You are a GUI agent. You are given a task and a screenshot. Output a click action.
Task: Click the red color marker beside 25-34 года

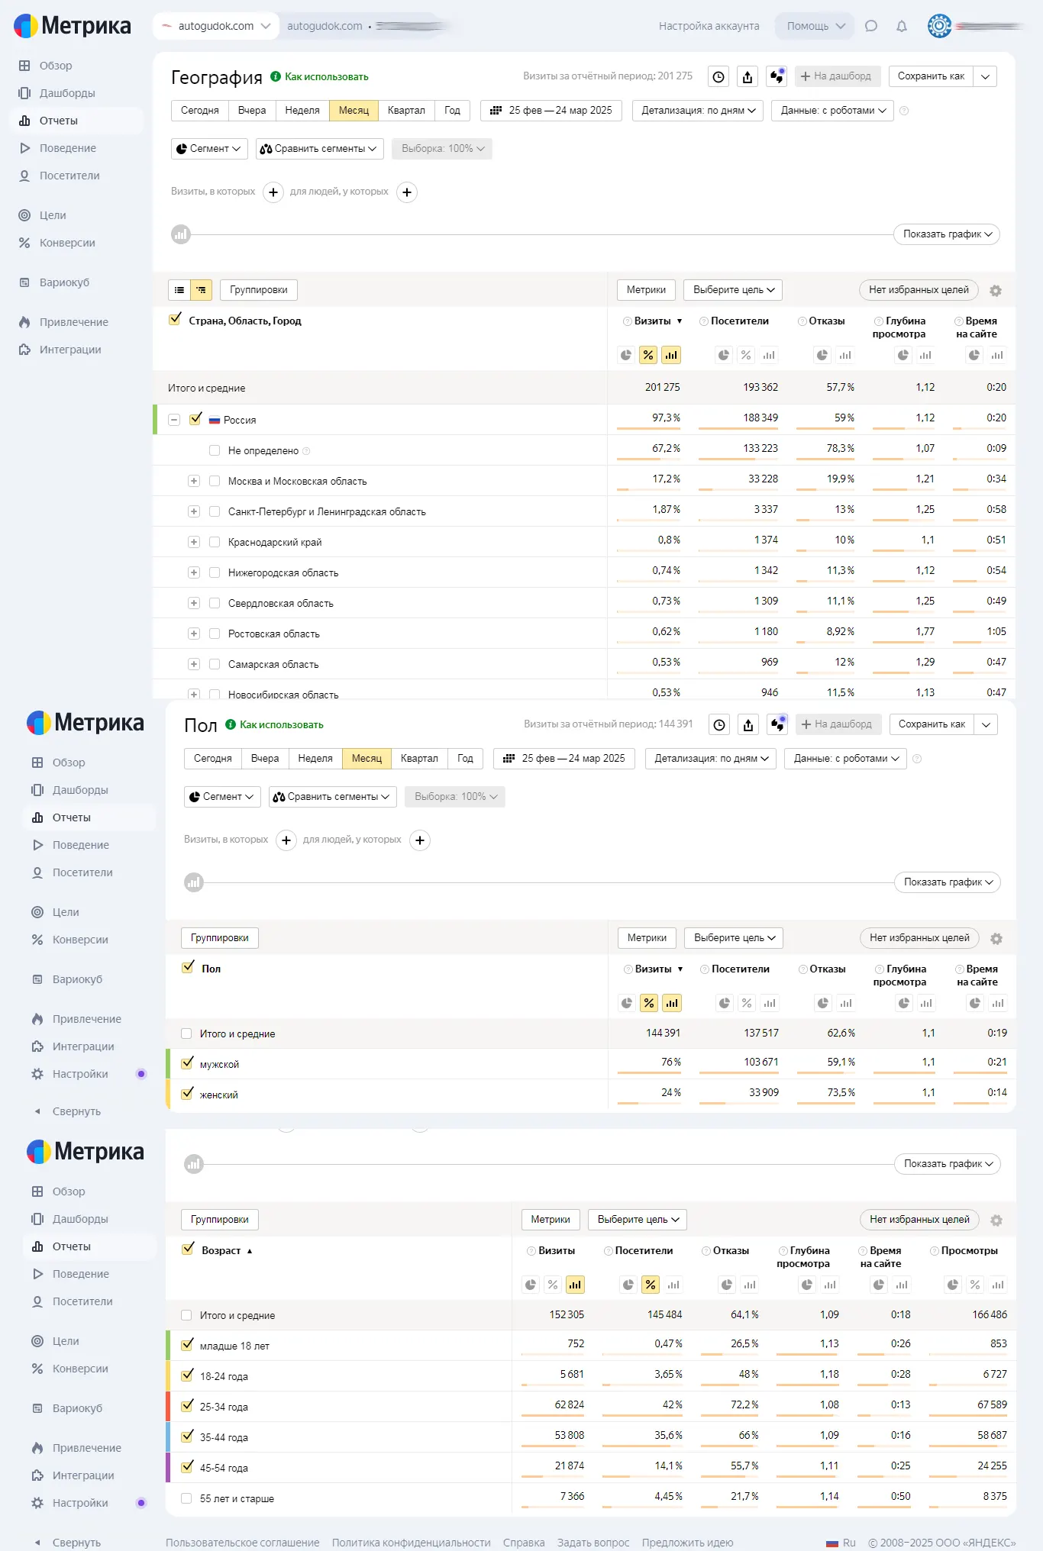tap(168, 1406)
